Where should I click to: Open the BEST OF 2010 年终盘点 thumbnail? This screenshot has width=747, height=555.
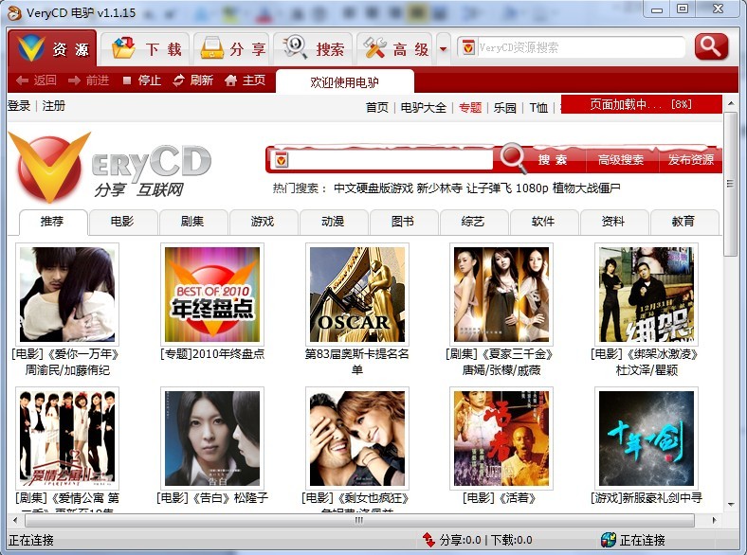[x=212, y=295]
